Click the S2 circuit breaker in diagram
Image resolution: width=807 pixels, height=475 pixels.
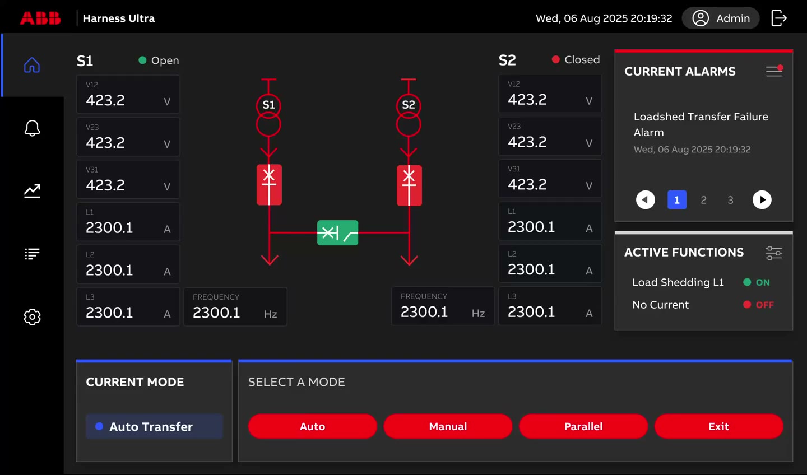tap(409, 185)
